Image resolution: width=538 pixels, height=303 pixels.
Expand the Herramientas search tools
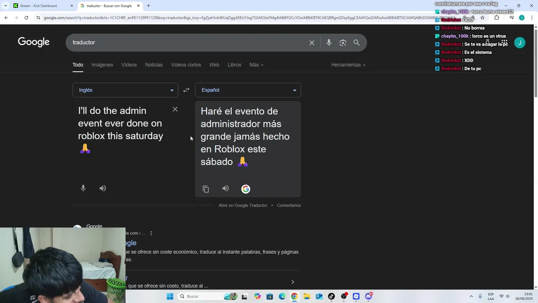pyautogui.click(x=348, y=65)
